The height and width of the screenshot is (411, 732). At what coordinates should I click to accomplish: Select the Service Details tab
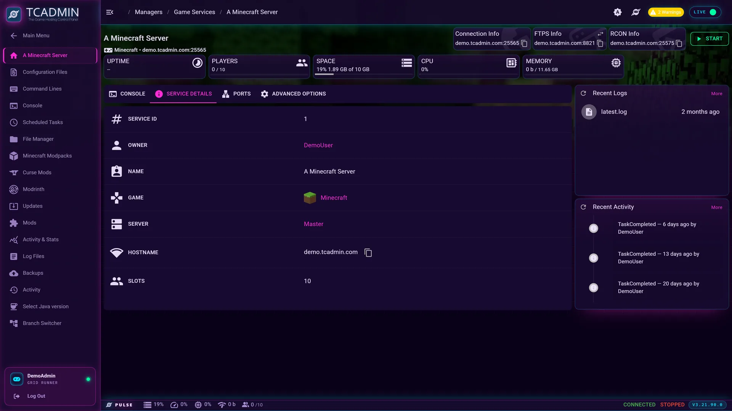(183, 94)
